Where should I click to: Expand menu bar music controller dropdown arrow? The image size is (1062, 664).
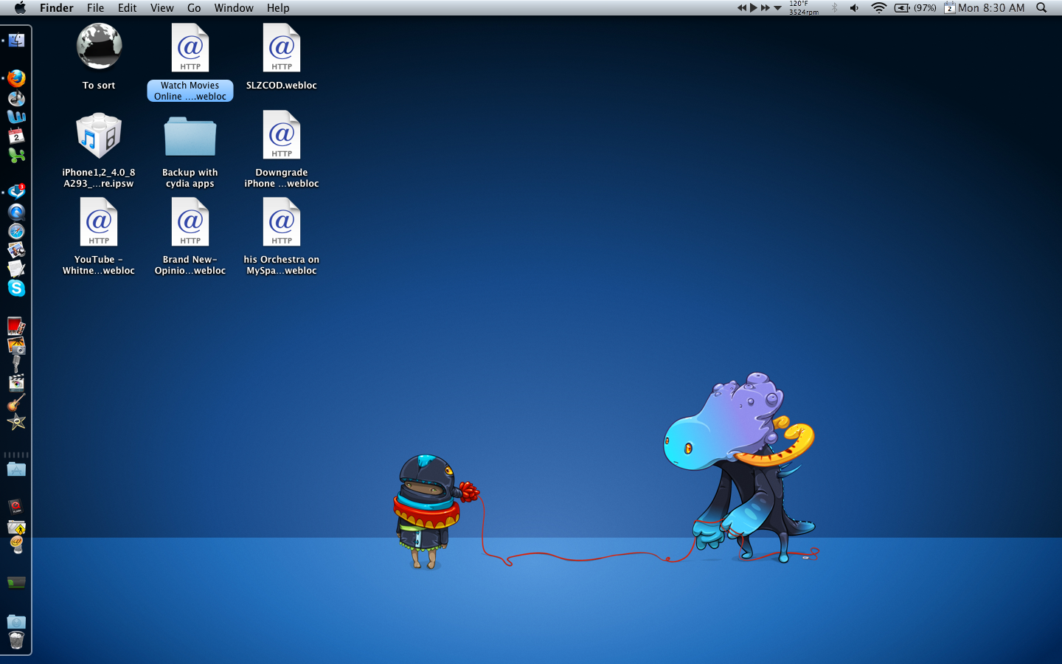(777, 8)
